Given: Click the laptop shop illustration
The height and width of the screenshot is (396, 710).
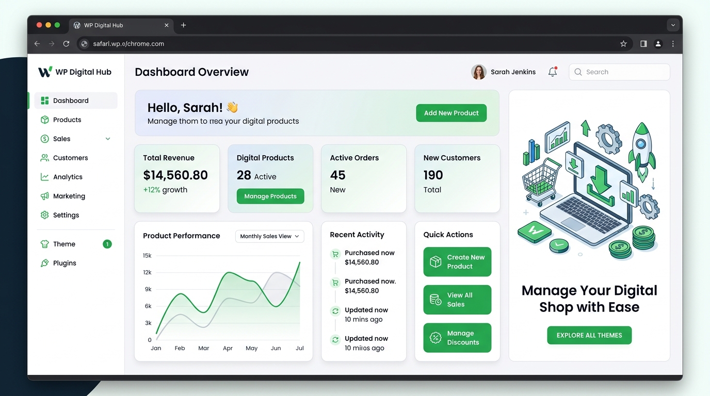Looking at the screenshot, I should click(589, 190).
